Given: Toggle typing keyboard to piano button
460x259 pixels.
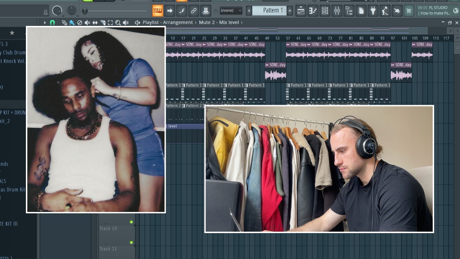Looking at the screenshot, I should point(158,11).
